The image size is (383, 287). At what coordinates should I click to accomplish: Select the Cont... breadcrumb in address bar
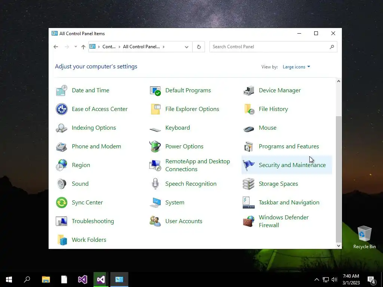[x=109, y=47]
